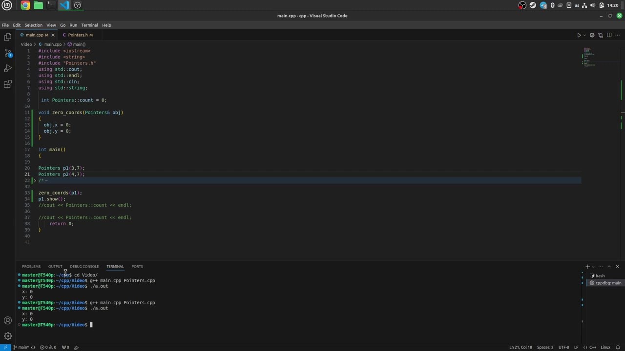The width and height of the screenshot is (625, 351).
Task: Open the Manage gear in activity bar
Action: pos(8,336)
